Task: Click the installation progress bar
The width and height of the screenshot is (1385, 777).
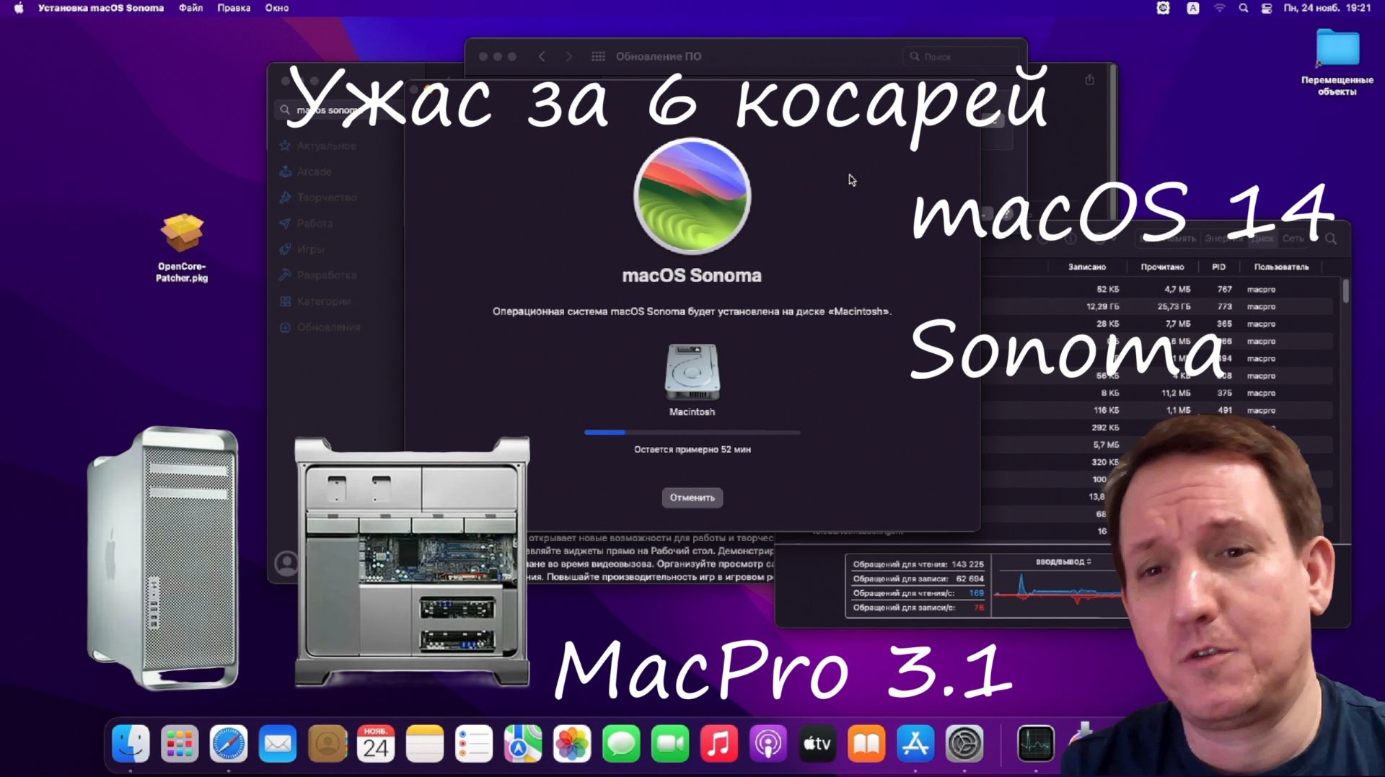Action: pyautogui.click(x=692, y=432)
